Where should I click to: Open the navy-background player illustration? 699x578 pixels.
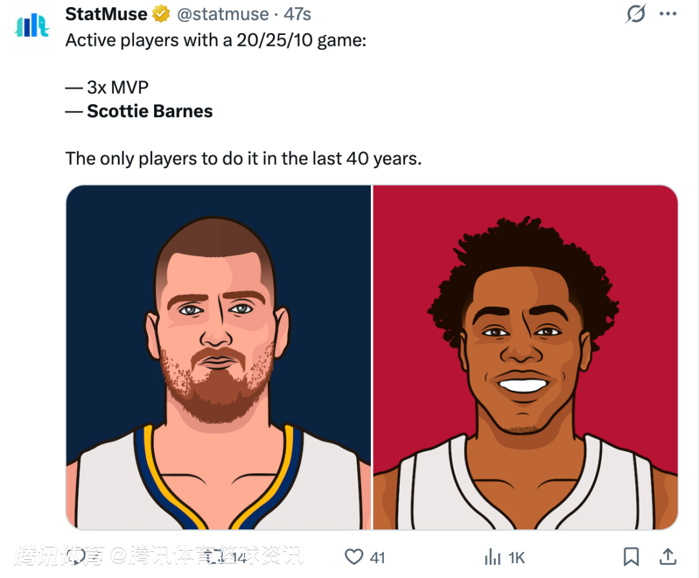(x=218, y=357)
